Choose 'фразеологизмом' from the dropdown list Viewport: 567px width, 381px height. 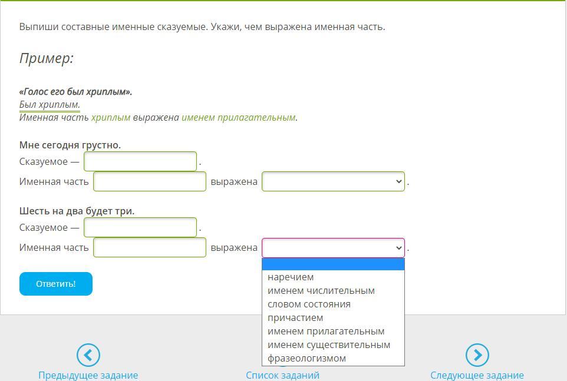333,358
